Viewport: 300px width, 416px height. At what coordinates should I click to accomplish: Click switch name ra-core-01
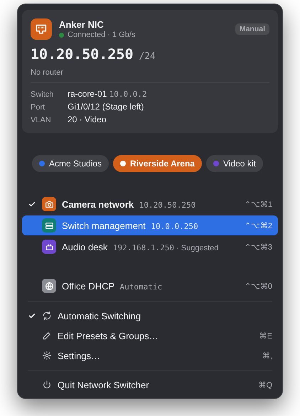[87, 94]
